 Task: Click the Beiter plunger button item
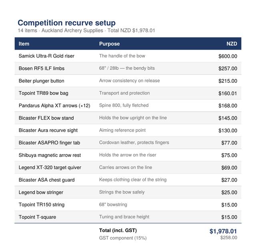tap(41, 81)
